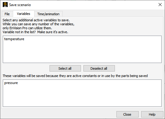Open the Time/animation tab

48,14
